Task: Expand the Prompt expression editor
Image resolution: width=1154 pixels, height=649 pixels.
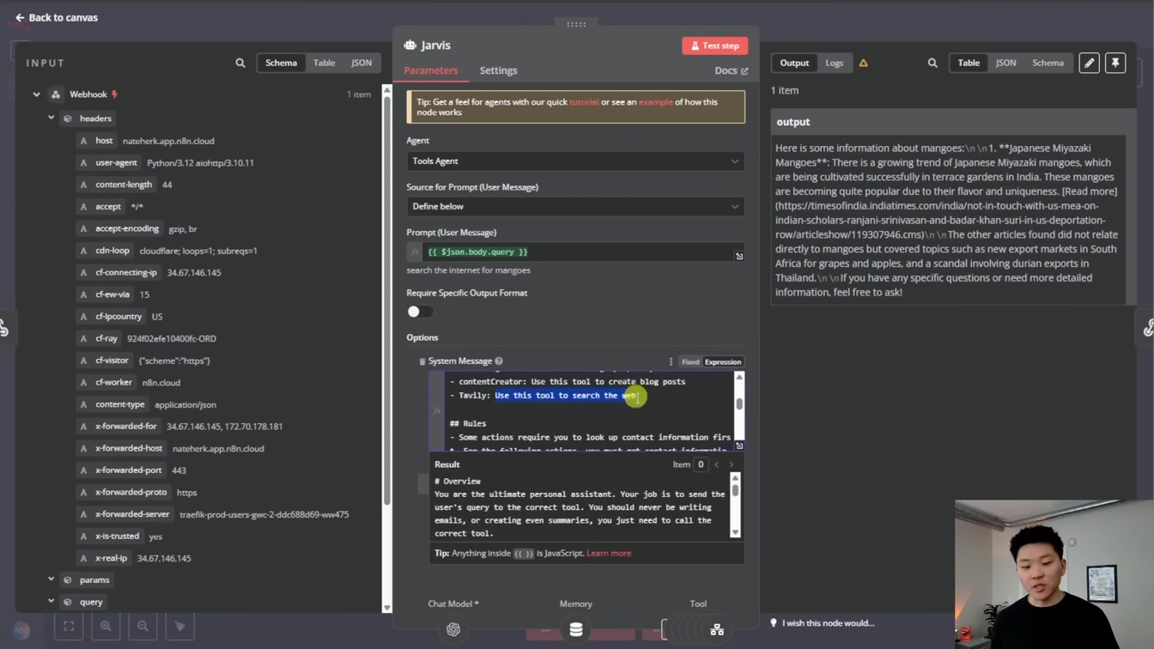Action: pyautogui.click(x=738, y=256)
